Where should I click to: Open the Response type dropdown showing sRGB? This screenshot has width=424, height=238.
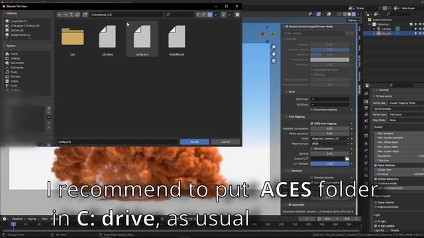330,143
